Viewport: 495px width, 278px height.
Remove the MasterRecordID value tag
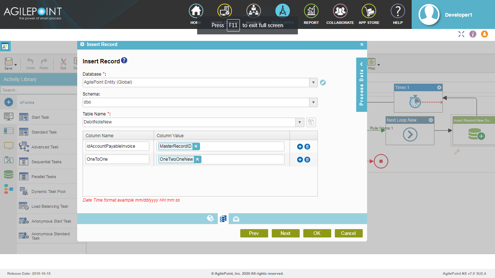(196, 146)
